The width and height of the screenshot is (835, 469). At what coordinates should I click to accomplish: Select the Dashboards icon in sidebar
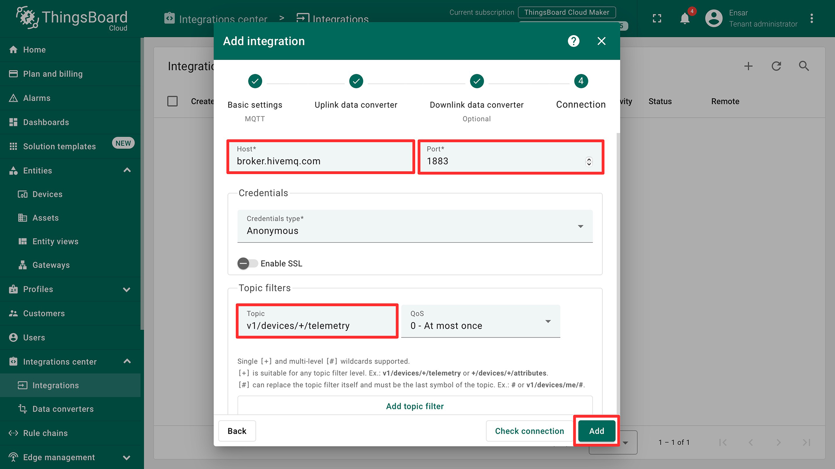pos(13,122)
